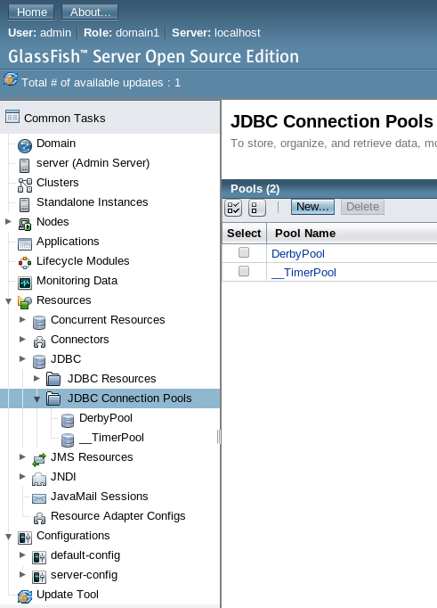Click the Update Tool icon

[x=25, y=596]
